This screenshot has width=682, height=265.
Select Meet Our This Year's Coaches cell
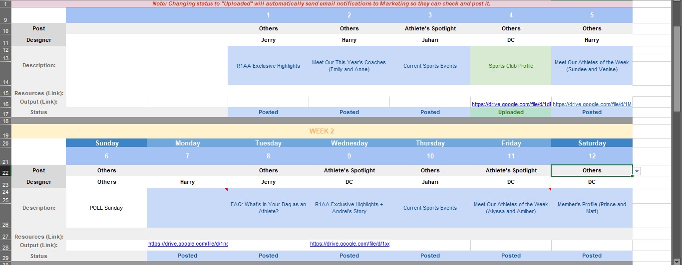click(x=349, y=66)
